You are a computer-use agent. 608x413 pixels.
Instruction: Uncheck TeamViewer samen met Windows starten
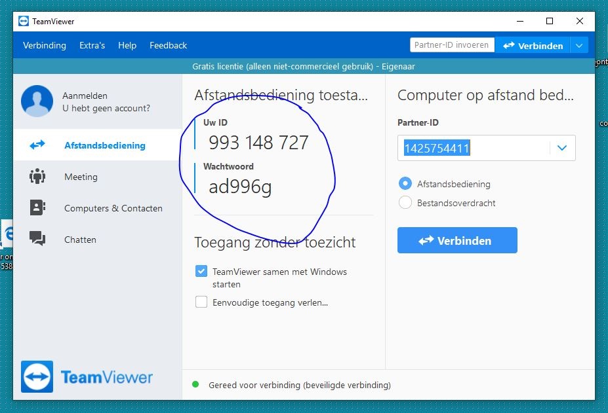[201, 271]
